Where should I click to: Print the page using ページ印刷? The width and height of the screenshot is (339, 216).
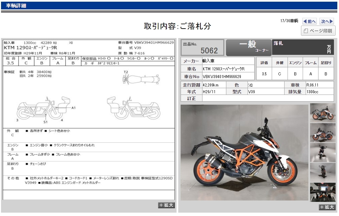click(318, 31)
